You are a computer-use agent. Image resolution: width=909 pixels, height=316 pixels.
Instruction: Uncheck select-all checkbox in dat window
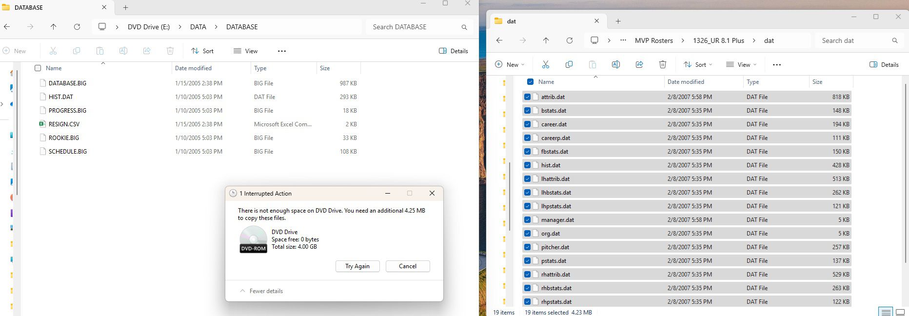pos(530,82)
